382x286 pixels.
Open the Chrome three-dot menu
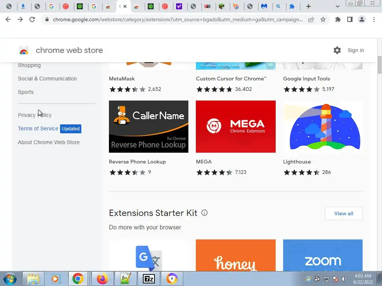(x=374, y=19)
